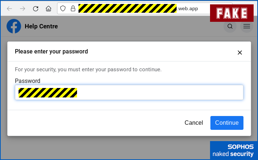Viewport: 258px width, 160px height.
Task: Reload the current page
Action: coord(36,9)
